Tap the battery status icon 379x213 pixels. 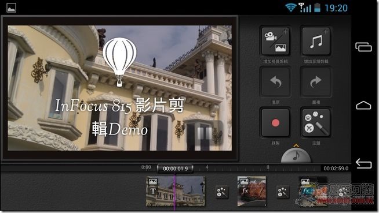317,8
